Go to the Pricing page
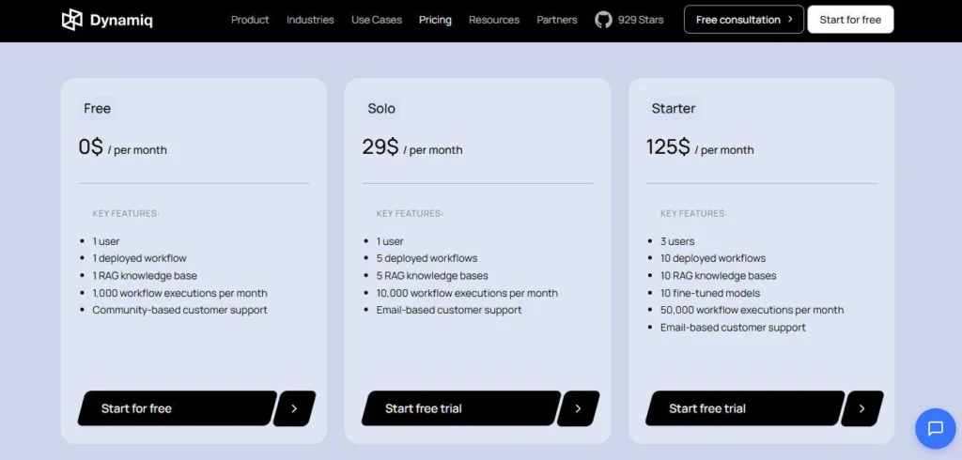 tap(435, 20)
